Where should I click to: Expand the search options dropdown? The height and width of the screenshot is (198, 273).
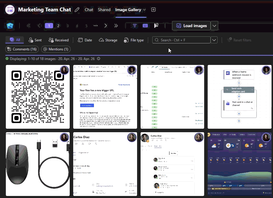(214, 40)
